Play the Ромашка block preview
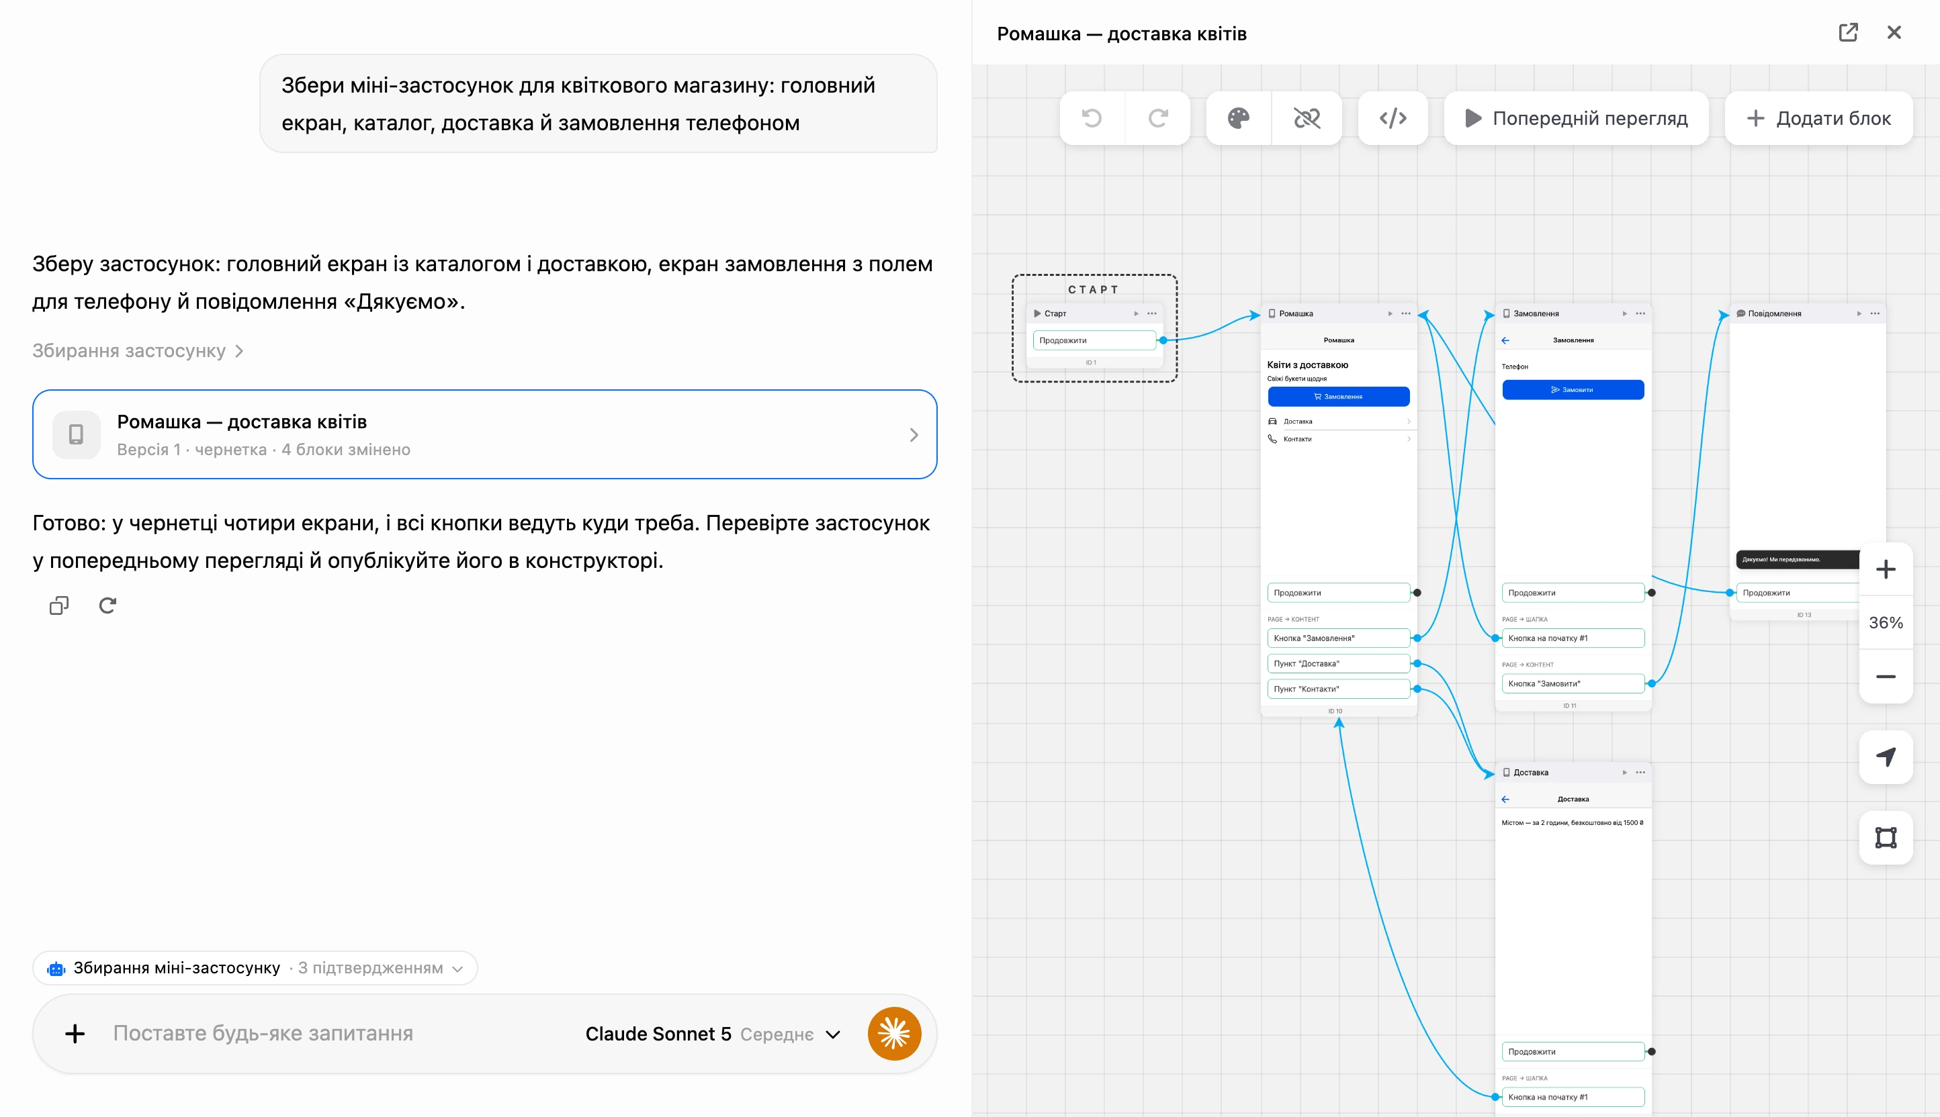This screenshot has height=1117, width=1940. tap(1390, 313)
